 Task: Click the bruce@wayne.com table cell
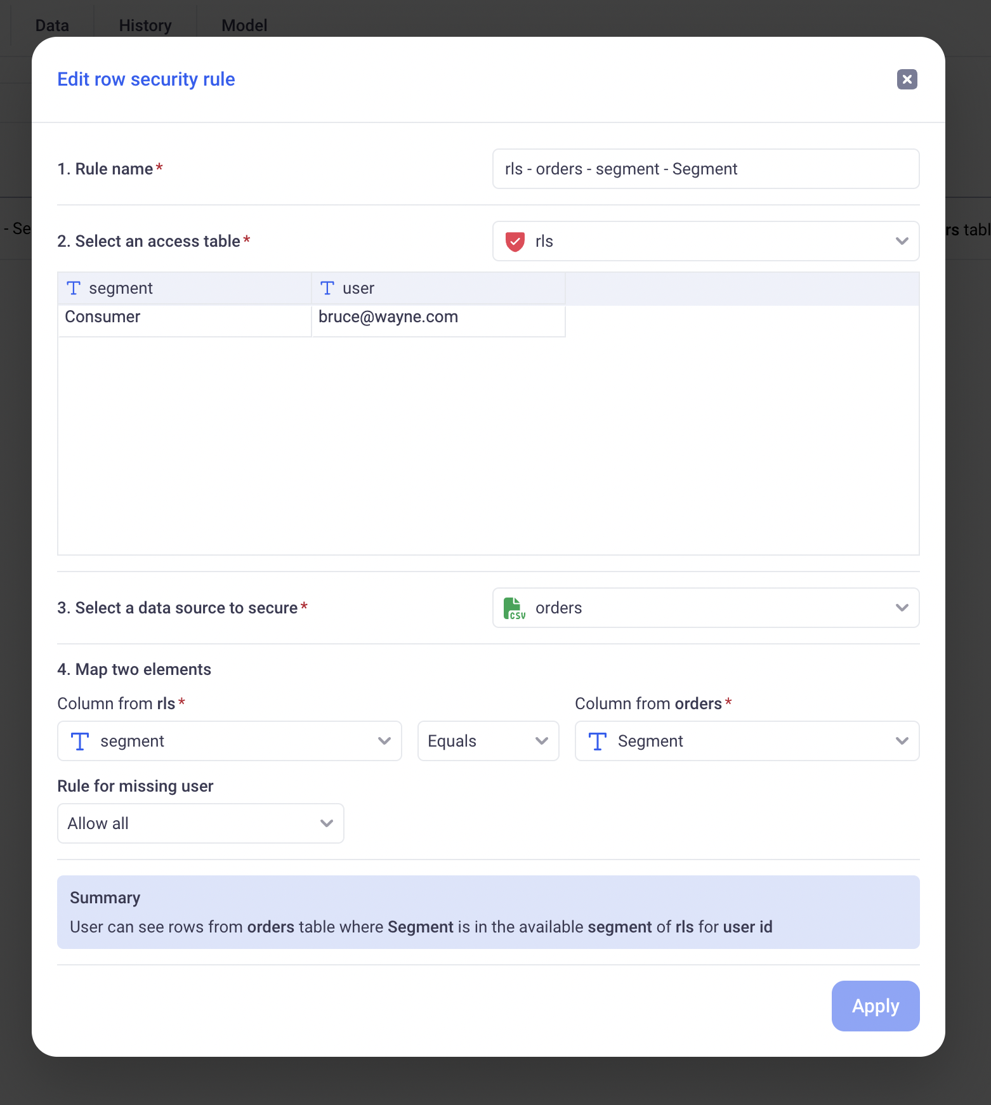(x=438, y=320)
